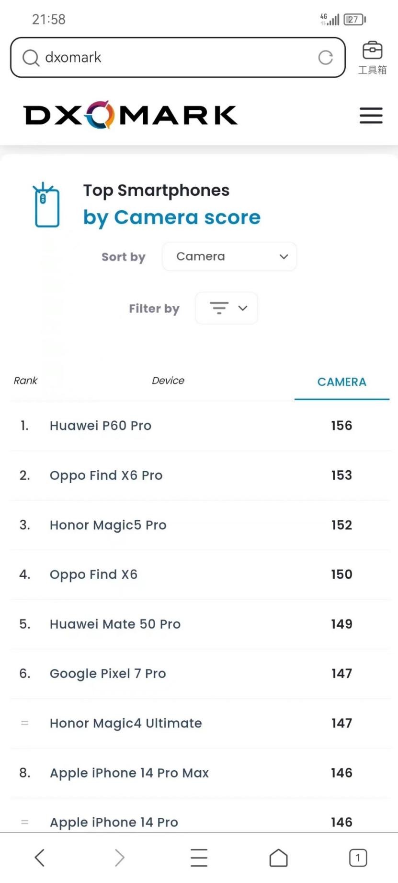The height and width of the screenshot is (883, 398).
Task: Select the CAMERA column tab
Action: [x=341, y=382]
